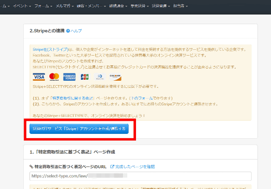Click the 特定商取引法に基づく表記ページのURL label

coord(71,167)
